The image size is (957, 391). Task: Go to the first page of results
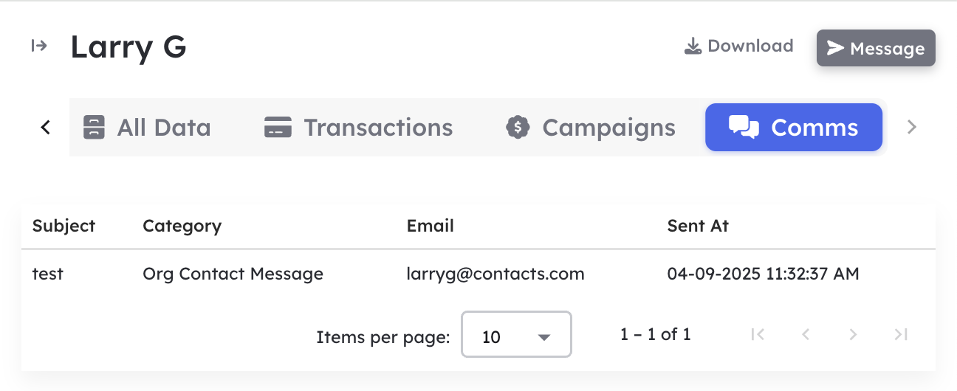click(758, 334)
